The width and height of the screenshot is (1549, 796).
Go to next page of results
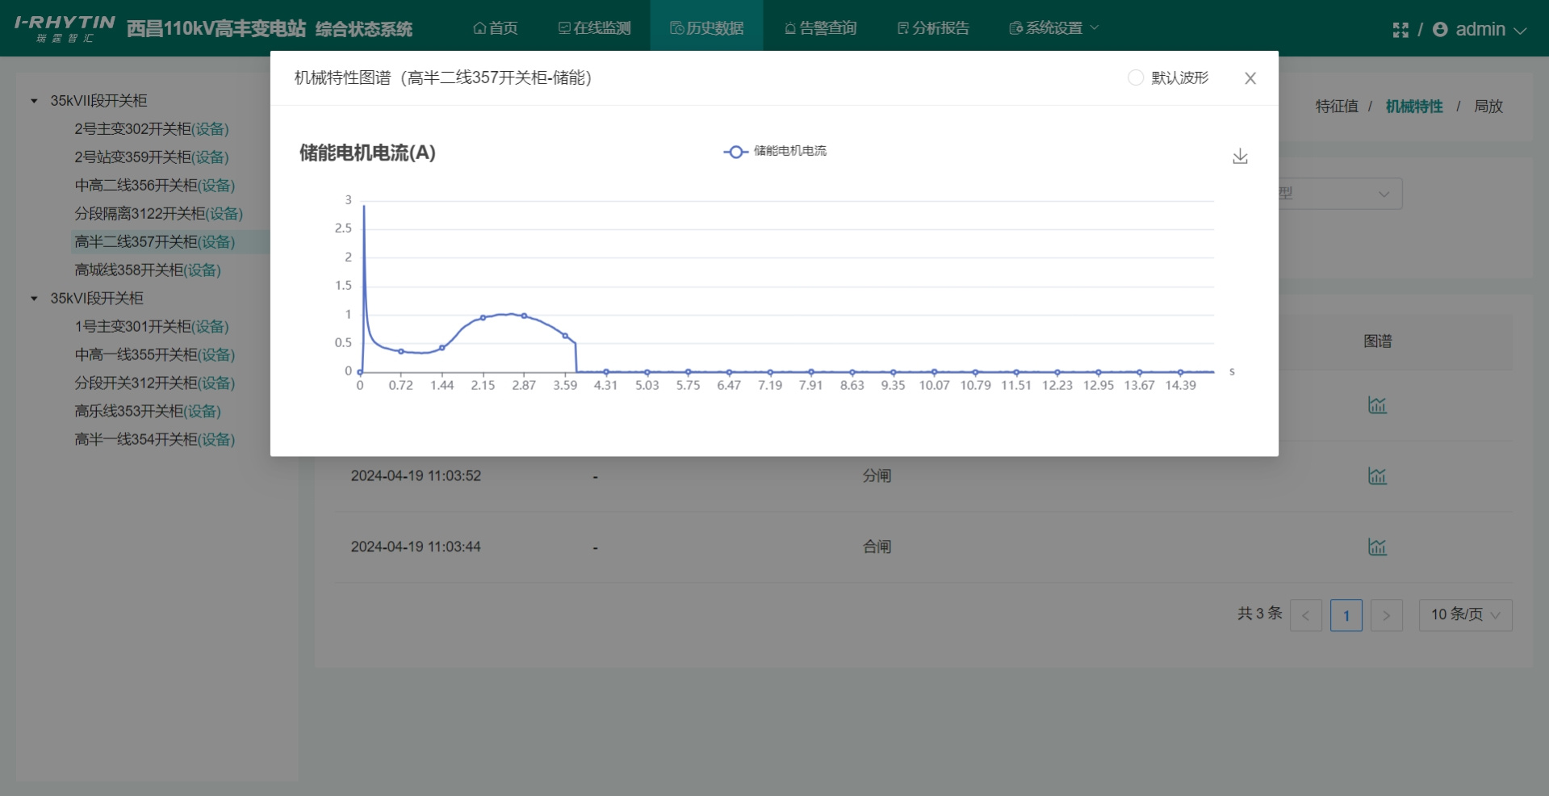1386,615
